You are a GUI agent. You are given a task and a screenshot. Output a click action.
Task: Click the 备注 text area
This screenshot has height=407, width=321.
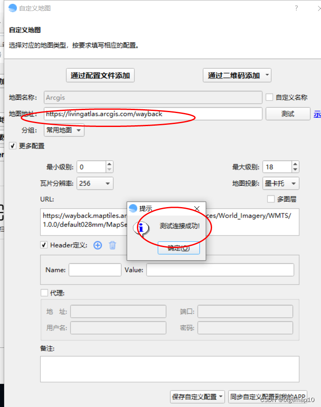click(x=169, y=369)
